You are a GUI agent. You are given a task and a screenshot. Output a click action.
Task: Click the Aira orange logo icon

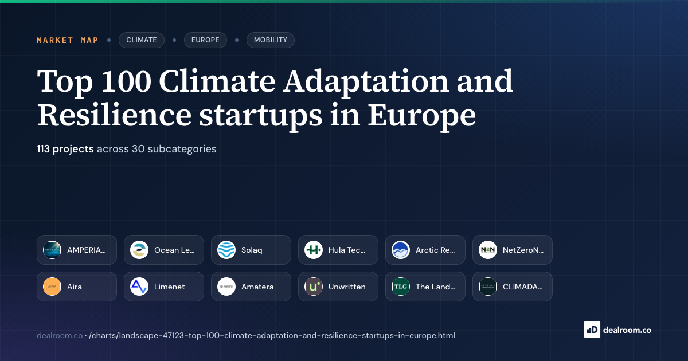point(52,287)
